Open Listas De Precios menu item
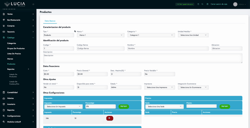Screen dimensions: 250x128 coord(14,54)
